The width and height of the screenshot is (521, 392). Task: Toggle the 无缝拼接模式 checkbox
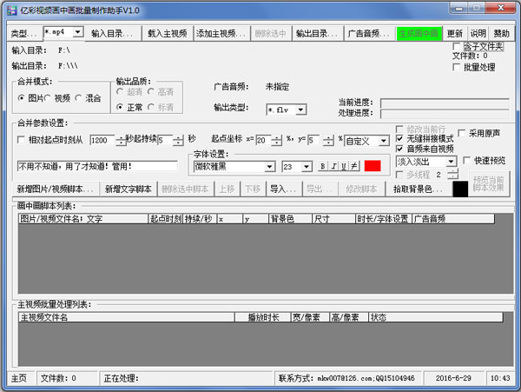399,138
